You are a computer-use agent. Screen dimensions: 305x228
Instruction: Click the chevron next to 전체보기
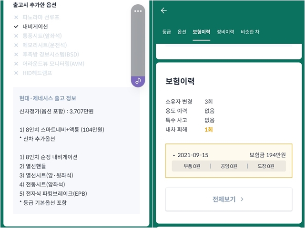[242, 199]
